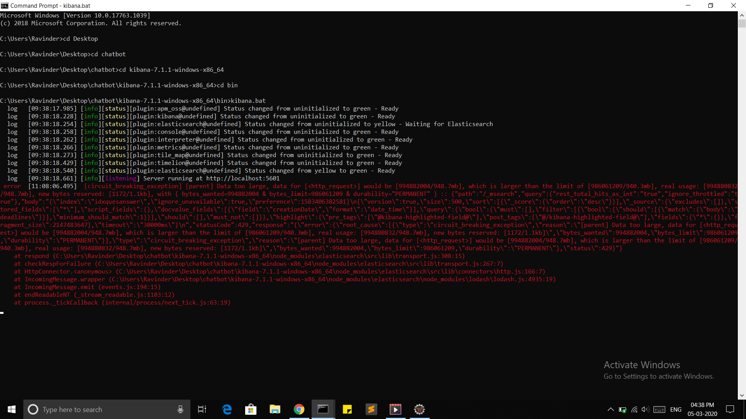
Task: Open File Explorer from taskbar
Action: [x=275, y=409]
